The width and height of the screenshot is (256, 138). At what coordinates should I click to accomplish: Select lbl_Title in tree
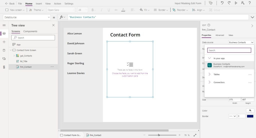23,61
